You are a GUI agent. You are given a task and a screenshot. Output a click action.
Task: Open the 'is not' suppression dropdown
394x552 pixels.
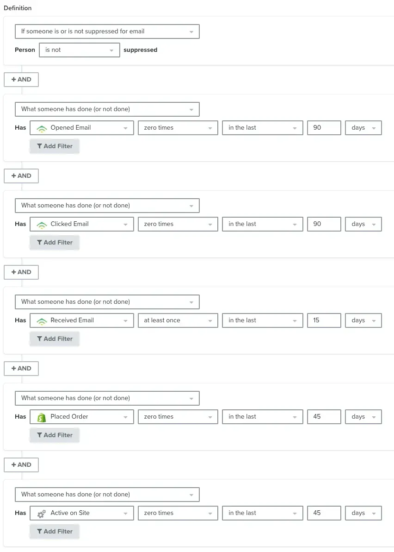point(80,50)
